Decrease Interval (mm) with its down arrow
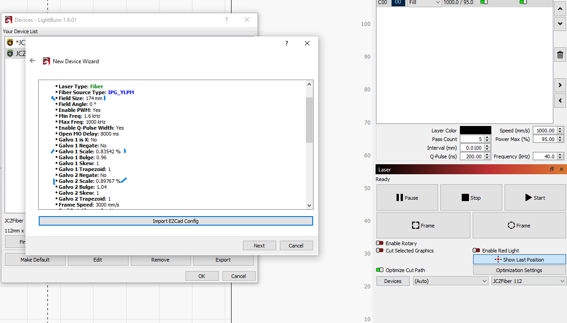 [x=487, y=150]
